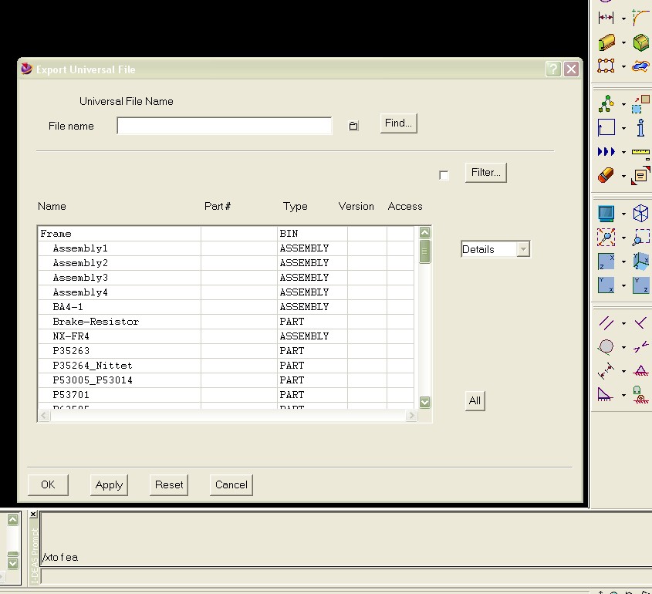Select the Dimension tool icon
This screenshot has height=594, width=652.
click(x=606, y=18)
